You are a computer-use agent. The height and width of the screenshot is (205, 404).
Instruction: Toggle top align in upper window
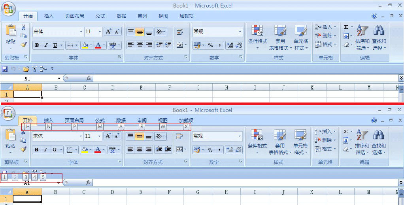tap(131, 32)
